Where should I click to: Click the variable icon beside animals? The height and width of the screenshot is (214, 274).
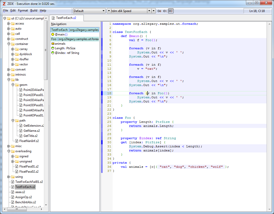(53, 44)
